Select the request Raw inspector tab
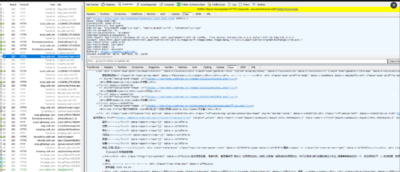 (x=187, y=14)
